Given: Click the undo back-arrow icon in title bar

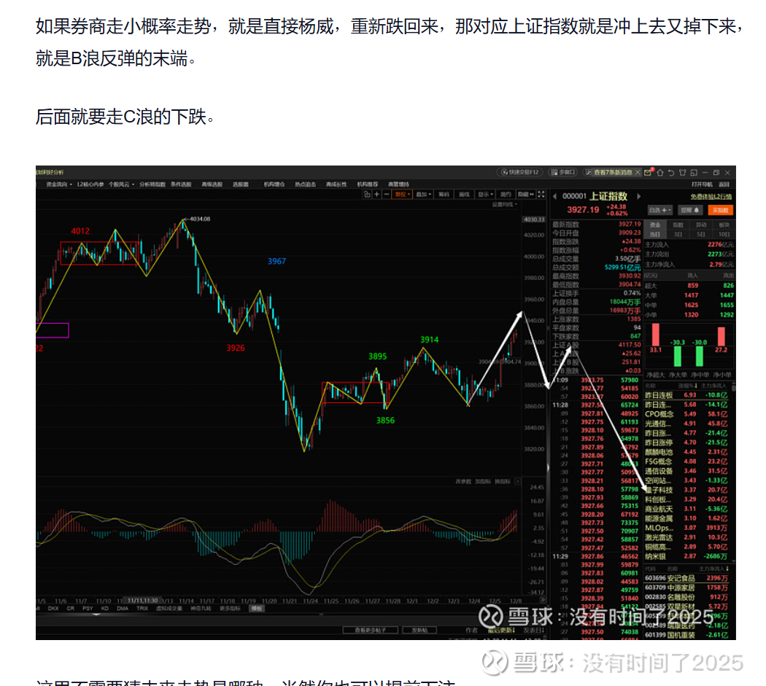Looking at the screenshot, I should coord(671,172).
